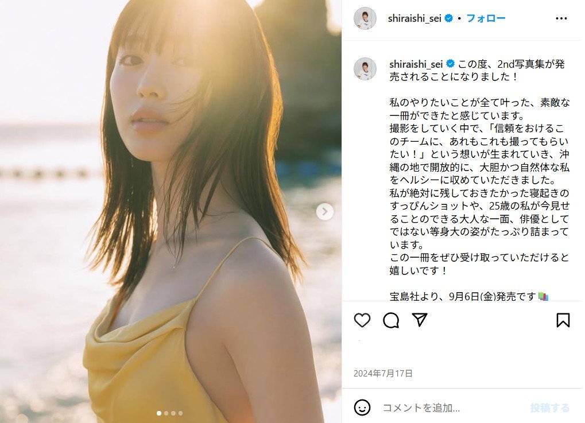
Task: Select the second carousel dot indicator
Action: point(166,413)
